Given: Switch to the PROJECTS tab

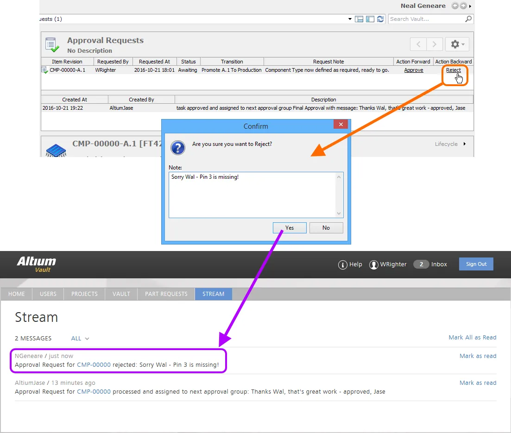Looking at the screenshot, I should coord(84,294).
